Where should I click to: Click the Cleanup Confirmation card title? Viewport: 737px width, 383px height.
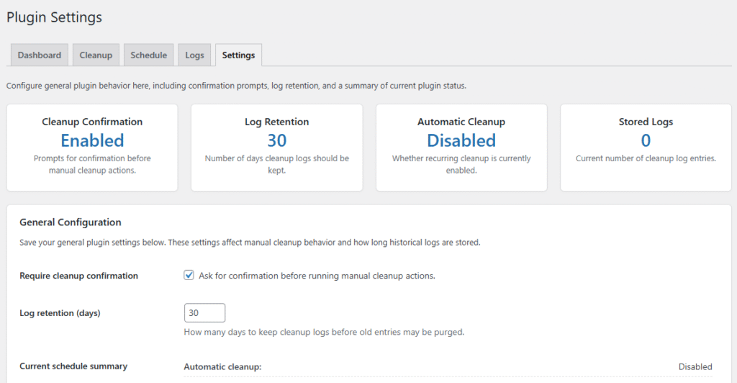tap(92, 122)
